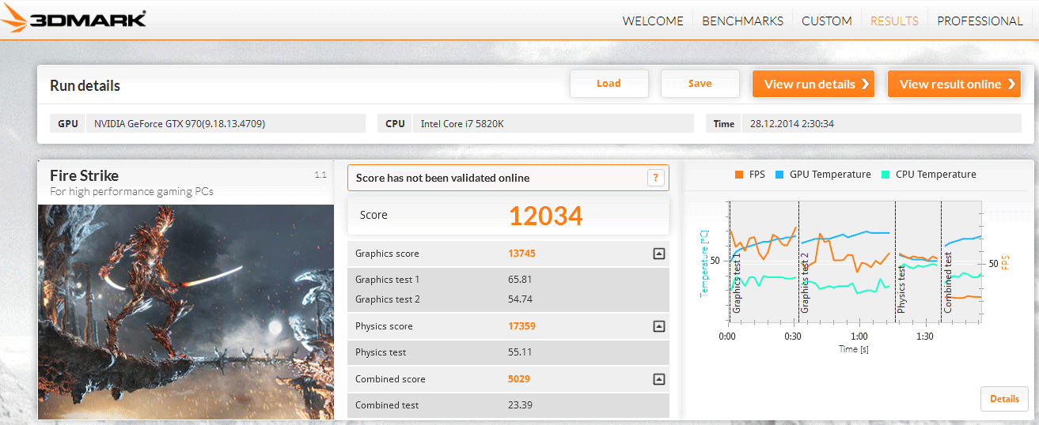The width and height of the screenshot is (1039, 425).
Task: Collapse the Graphics score section
Action: point(659,254)
